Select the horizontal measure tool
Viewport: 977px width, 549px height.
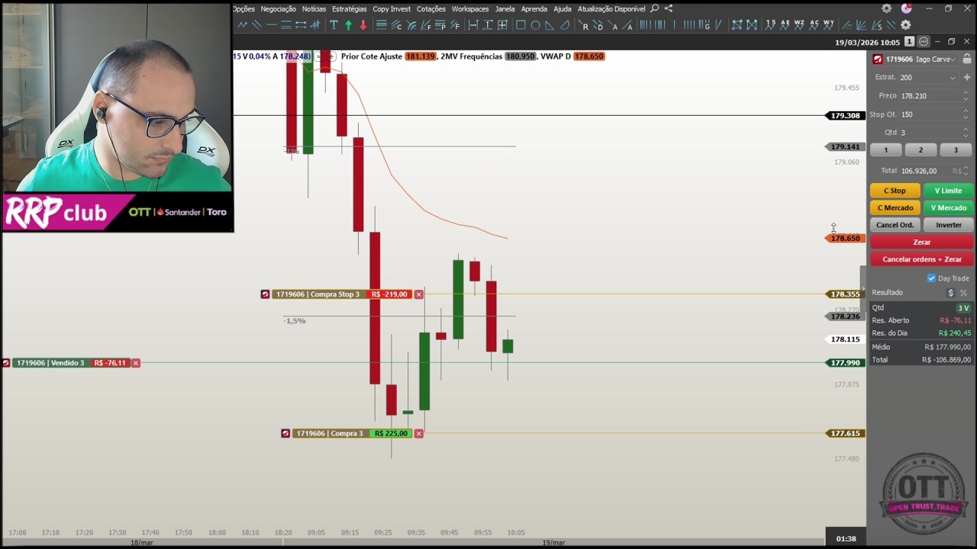pos(473,25)
